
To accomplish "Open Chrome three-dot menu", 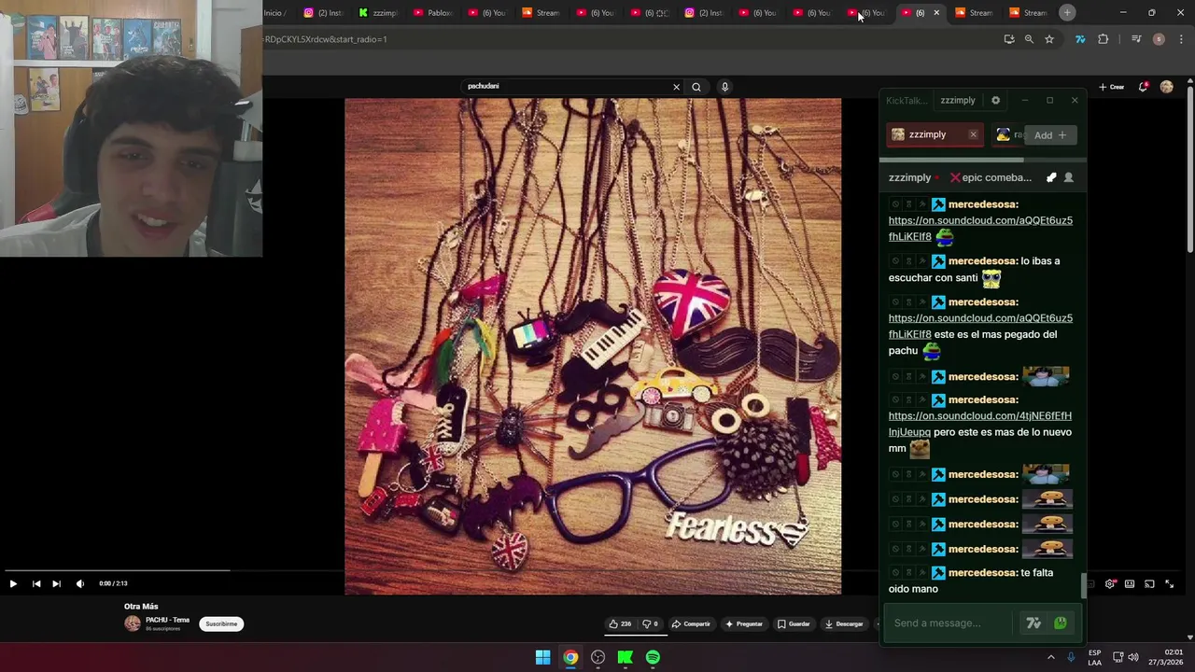I will tap(1181, 39).
